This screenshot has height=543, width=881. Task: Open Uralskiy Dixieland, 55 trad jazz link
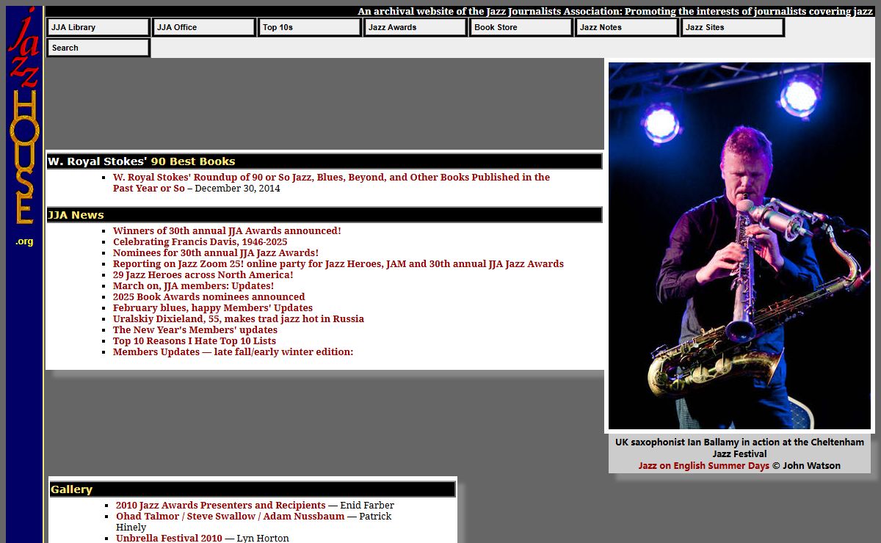pos(239,318)
